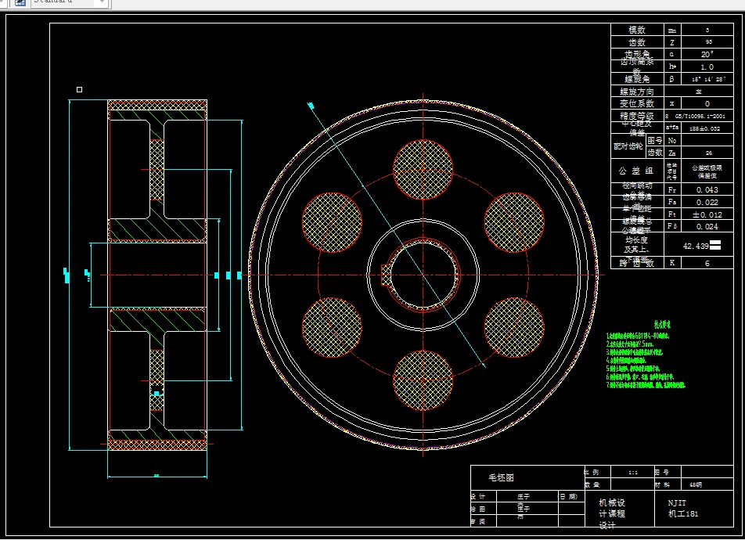Click the 螺旋角 label cell
Screen dimensions: 745x540
pyautogui.click(x=637, y=79)
